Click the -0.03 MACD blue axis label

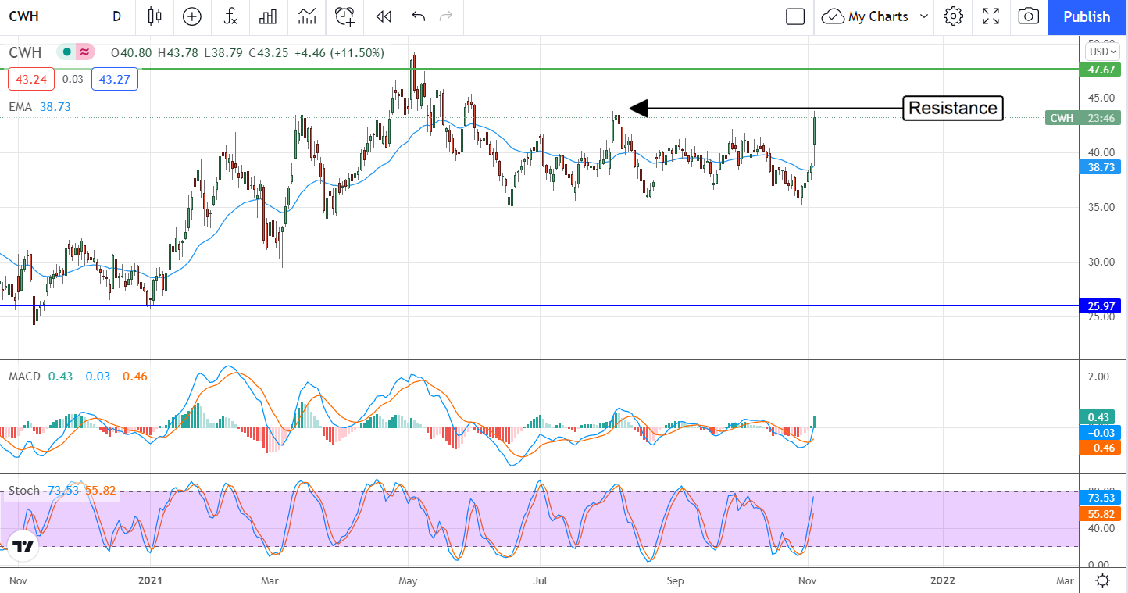coord(1101,433)
